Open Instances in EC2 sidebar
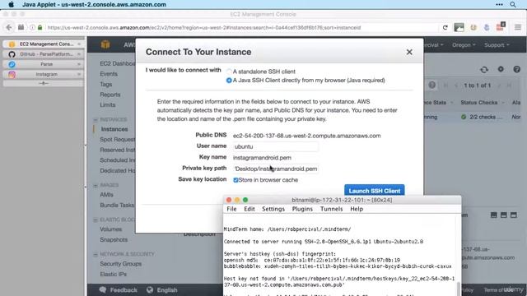The width and height of the screenshot is (527, 296). [x=114, y=129]
